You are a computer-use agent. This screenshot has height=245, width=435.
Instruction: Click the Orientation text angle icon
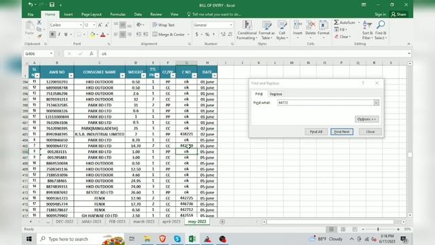tap(139, 25)
